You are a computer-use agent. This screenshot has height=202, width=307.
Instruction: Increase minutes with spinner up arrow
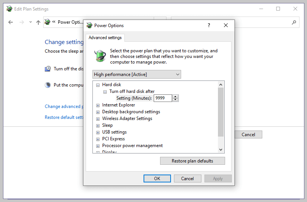[x=175, y=96]
